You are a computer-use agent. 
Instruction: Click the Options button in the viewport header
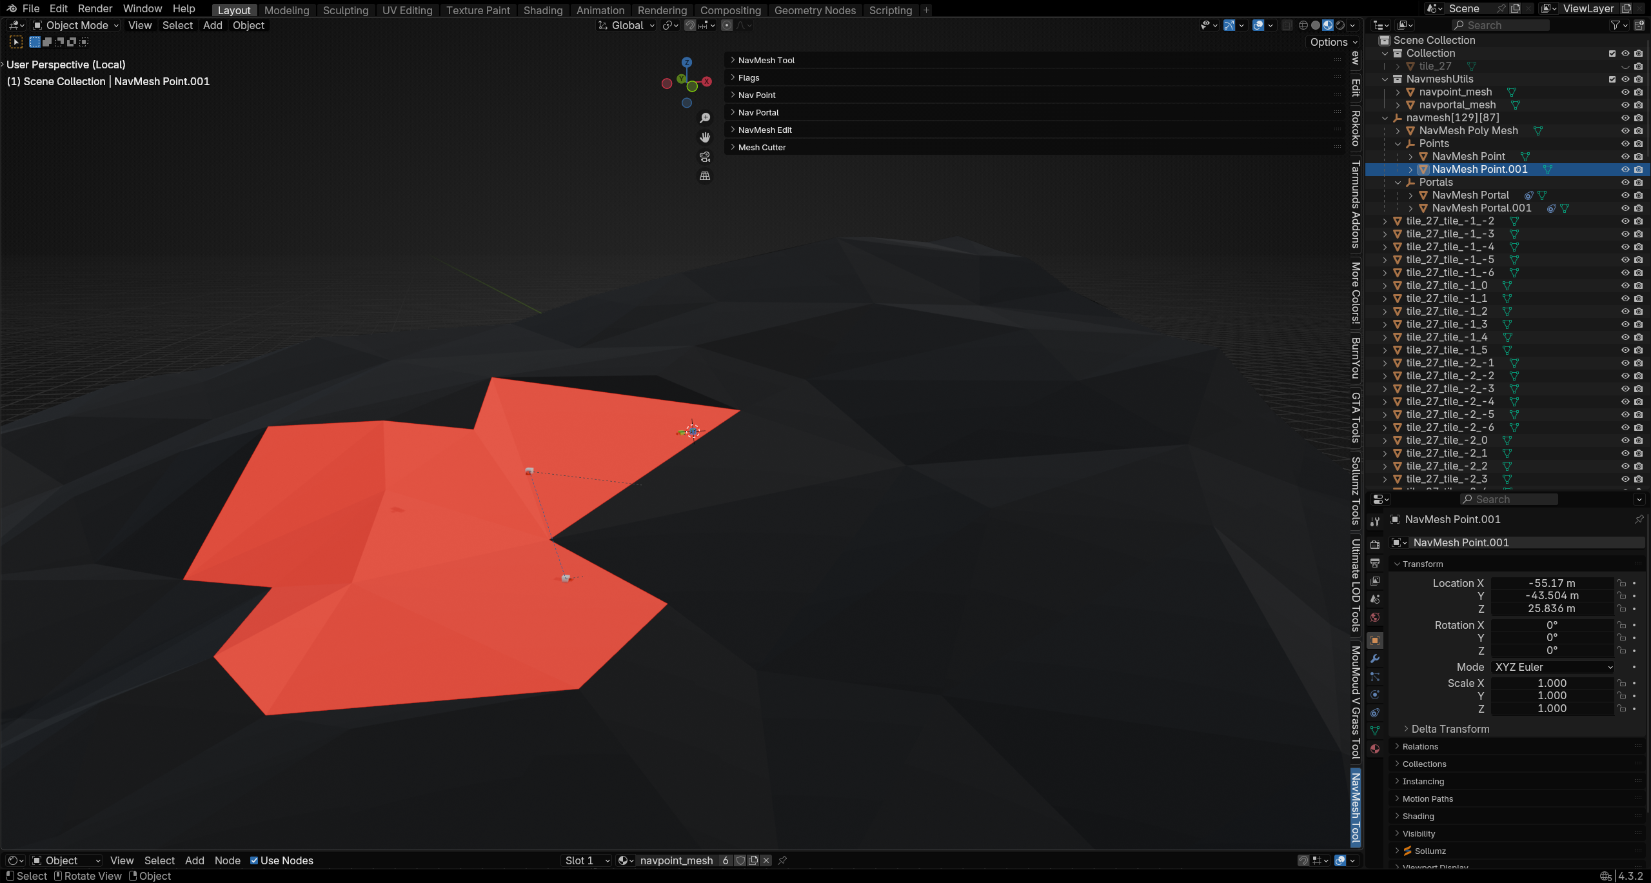(1332, 42)
